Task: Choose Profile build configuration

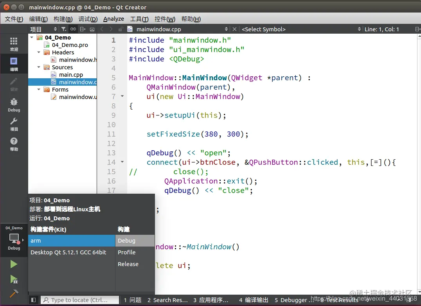Action: click(x=135, y=252)
